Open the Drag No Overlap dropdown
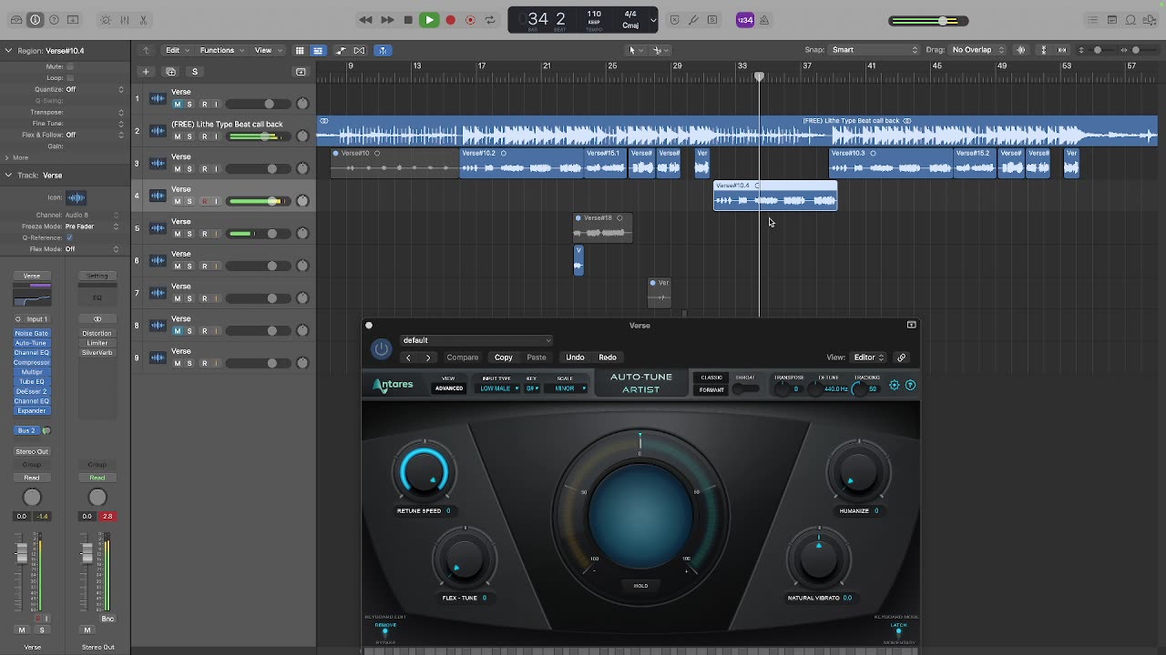The image size is (1166, 655). [977, 50]
